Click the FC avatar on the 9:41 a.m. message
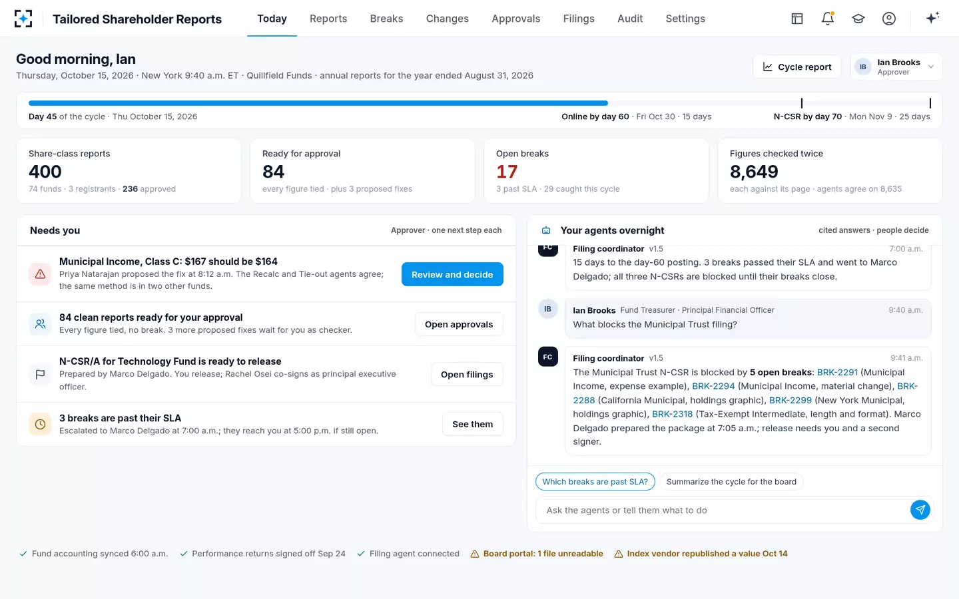 (547, 357)
